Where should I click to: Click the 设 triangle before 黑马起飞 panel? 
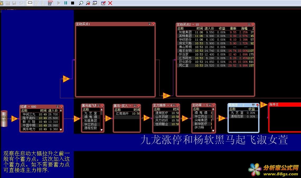(x=77, y=119)
